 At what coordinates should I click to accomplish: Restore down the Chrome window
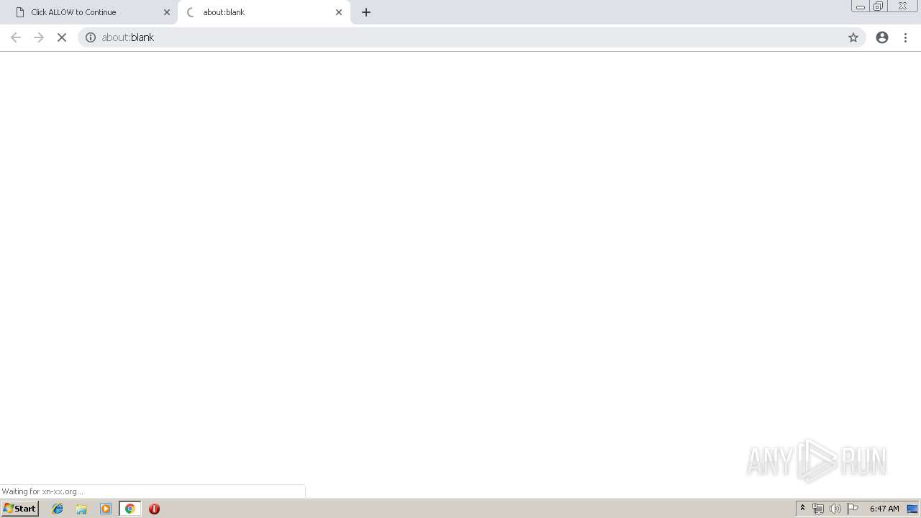(879, 6)
